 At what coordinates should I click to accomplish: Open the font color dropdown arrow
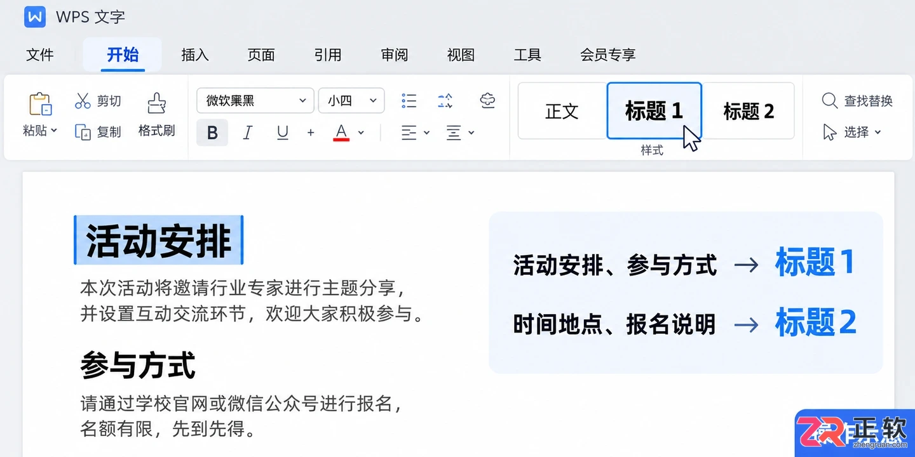pos(361,133)
